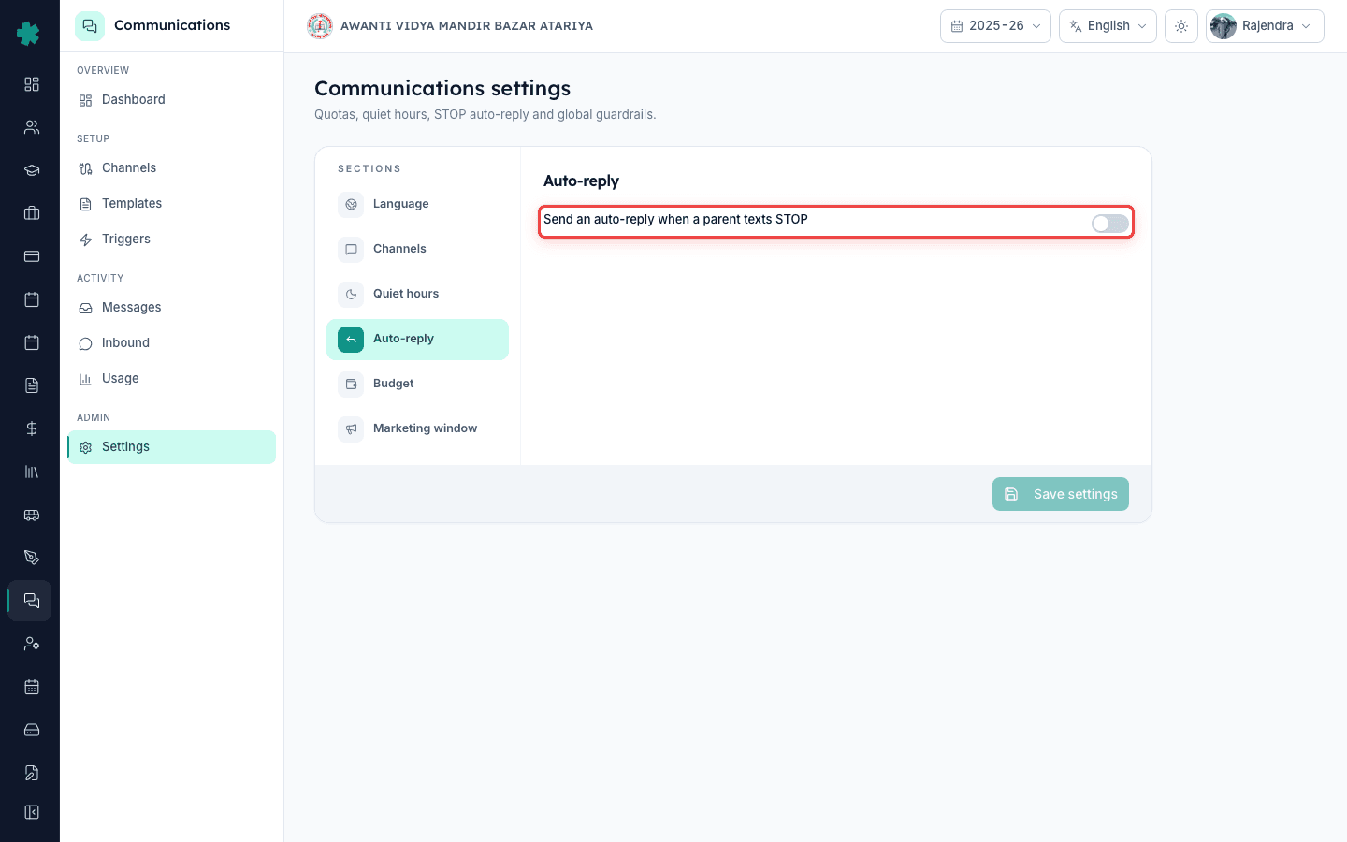This screenshot has width=1347, height=842.
Task: Open the English language dropdown
Action: point(1108,26)
